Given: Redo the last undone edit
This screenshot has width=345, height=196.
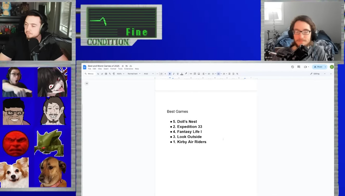Looking at the screenshot, I should point(102,74).
